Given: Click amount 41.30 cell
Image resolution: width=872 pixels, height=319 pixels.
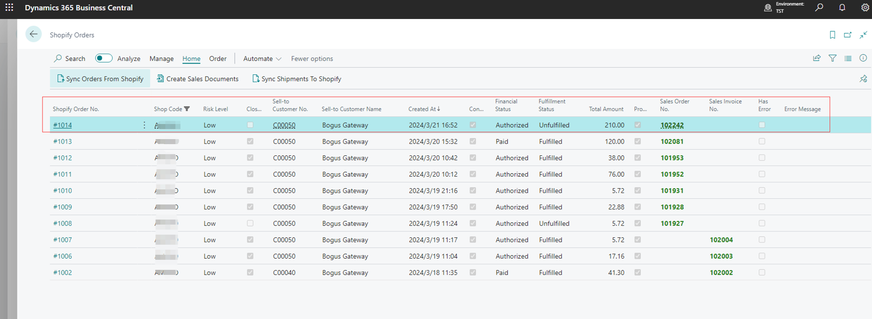Looking at the screenshot, I should pos(616,273).
